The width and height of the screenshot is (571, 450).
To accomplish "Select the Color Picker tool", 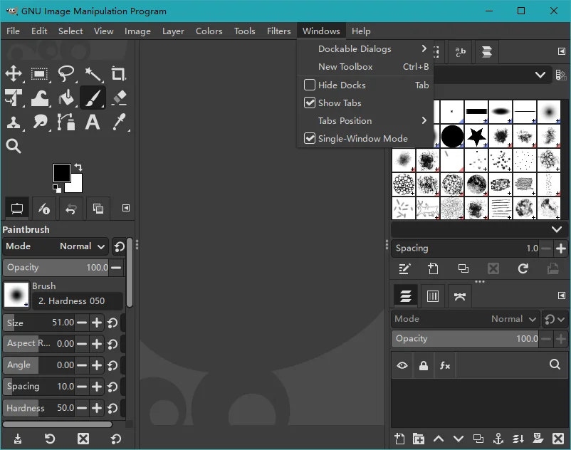I will (x=119, y=122).
